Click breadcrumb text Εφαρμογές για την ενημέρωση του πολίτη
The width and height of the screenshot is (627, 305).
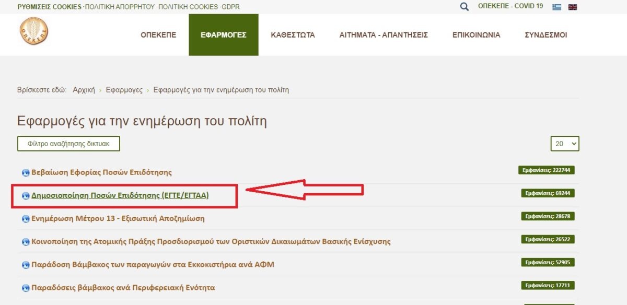point(221,90)
